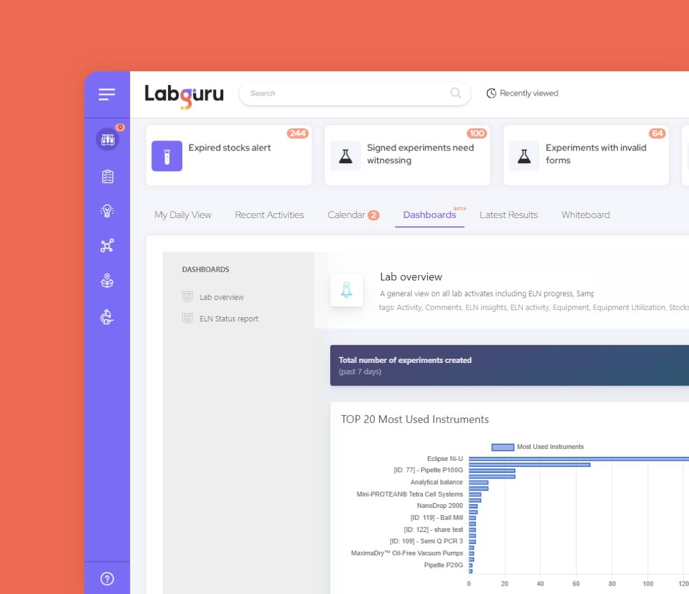
Task: Switch to My Daily View tab
Action: (x=183, y=215)
